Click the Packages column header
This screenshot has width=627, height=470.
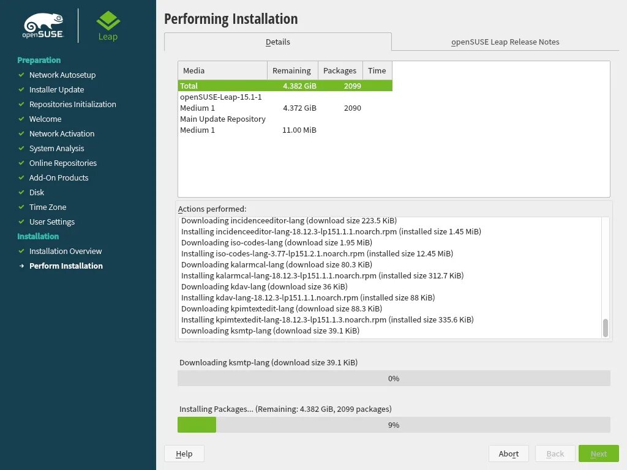[340, 71]
